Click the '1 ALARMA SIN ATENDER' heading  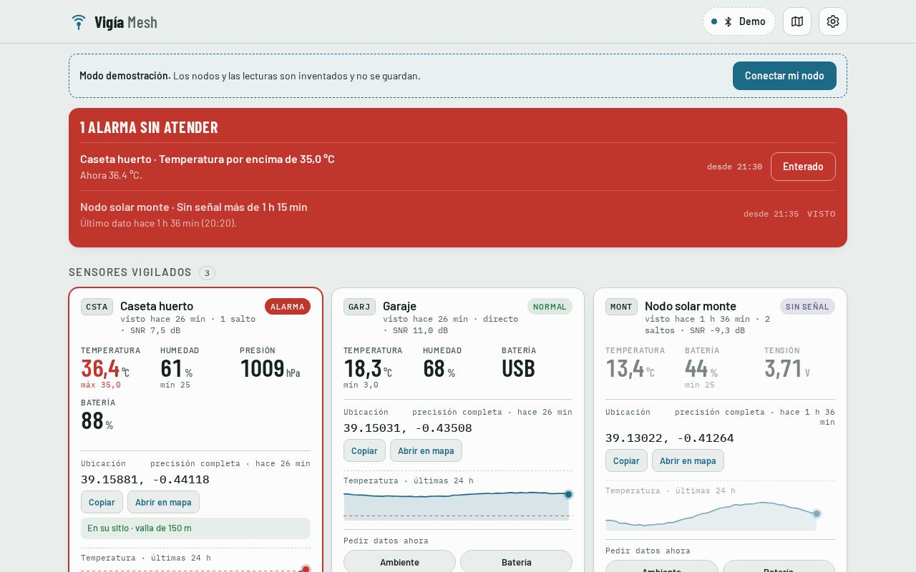pos(149,127)
